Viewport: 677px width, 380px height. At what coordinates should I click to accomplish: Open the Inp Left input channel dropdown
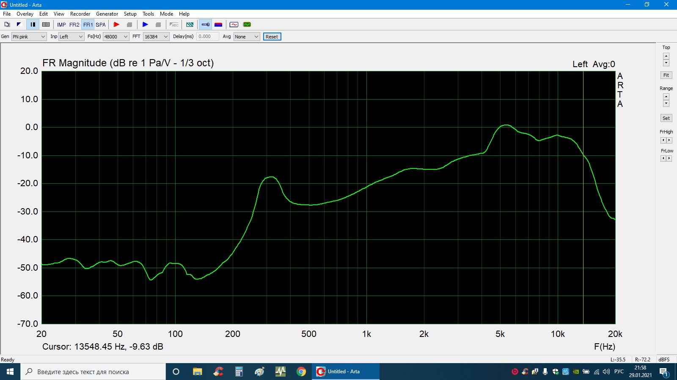pyautogui.click(x=72, y=37)
